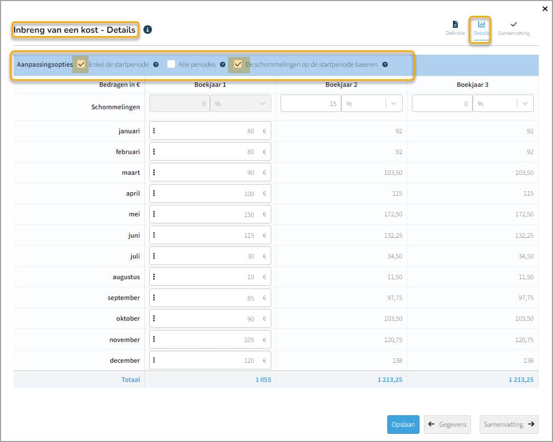Edit the mei amount field (150)
The height and width of the screenshot is (442, 553).
click(210, 214)
